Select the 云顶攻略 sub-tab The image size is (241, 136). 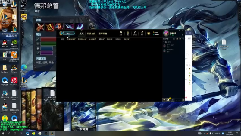click(118, 39)
